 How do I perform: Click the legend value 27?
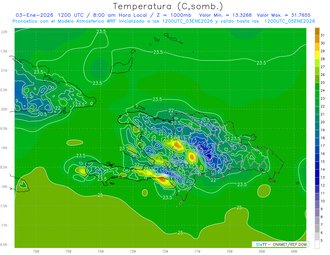click(x=323, y=67)
